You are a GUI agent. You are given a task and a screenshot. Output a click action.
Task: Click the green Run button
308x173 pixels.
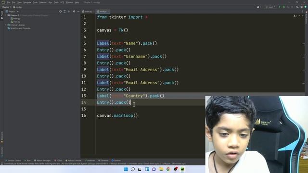tap(280, 7)
